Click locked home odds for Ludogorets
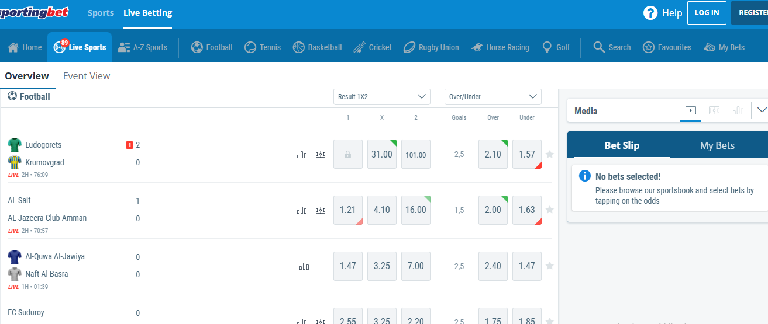The height and width of the screenshot is (324, 768). click(x=348, y=154)
